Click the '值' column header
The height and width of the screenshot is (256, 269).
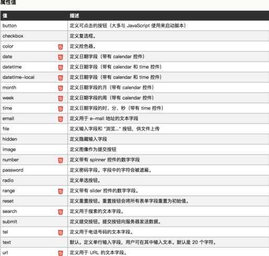(x=34, y=16)
